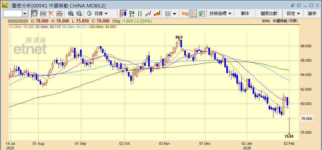Image resolution: width=322 pixels, height=150 pixels.
Task: Switch to bar chart type
Action: pyautogui.click(x=140, y=14)
